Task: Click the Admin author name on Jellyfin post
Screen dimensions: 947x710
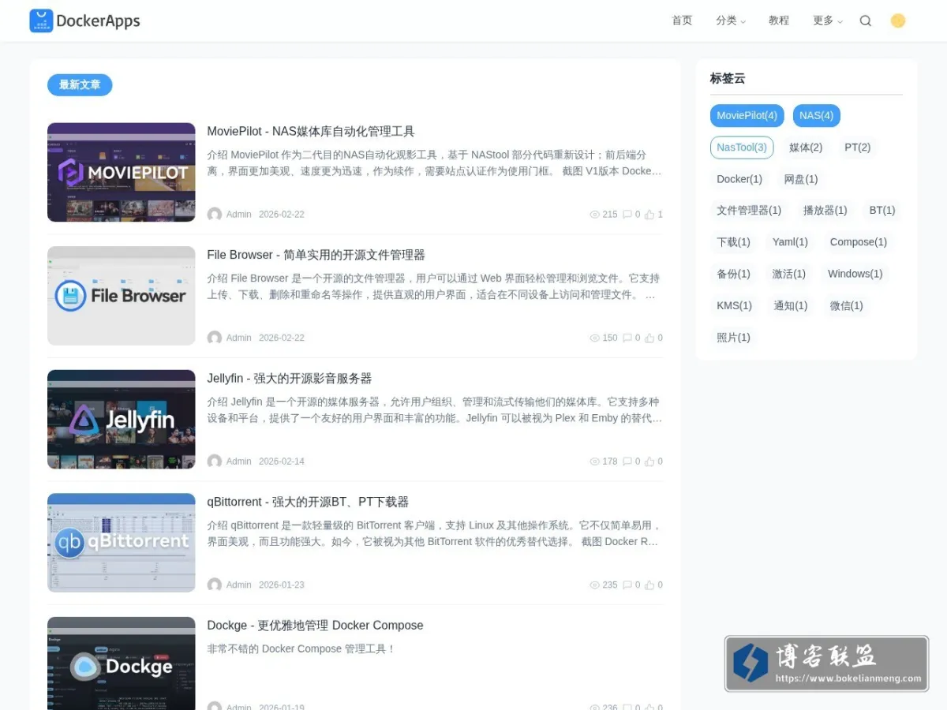Action: coord(239,461)
